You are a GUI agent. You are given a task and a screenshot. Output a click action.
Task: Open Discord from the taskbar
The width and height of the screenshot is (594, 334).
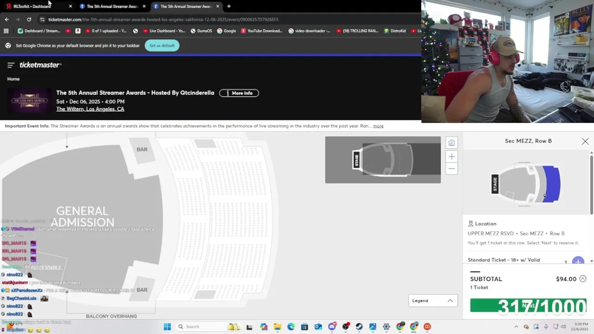pyautogui.click(x=332, y=327)
